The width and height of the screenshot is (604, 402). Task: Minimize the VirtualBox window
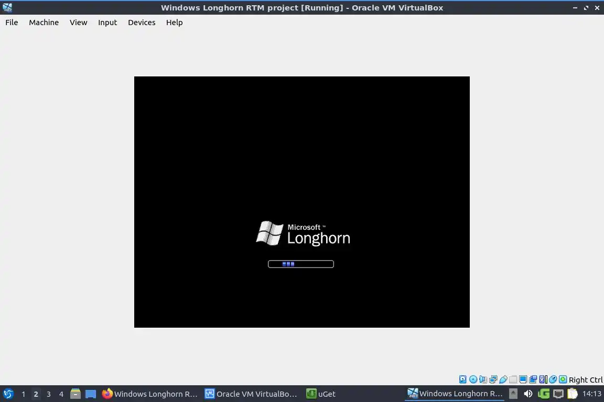[x=575, y=8]
